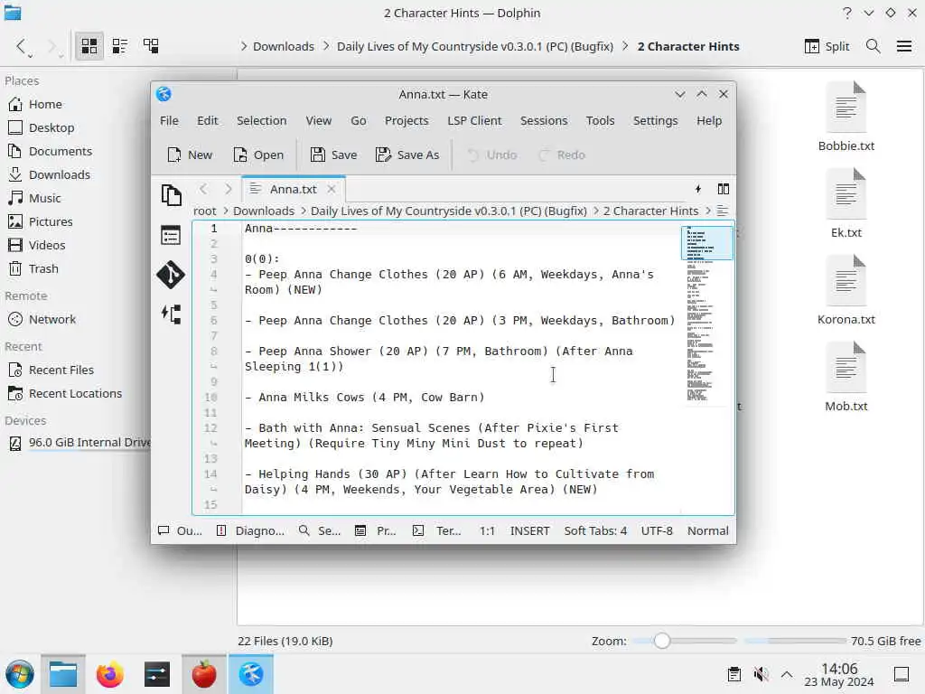This screenshot has height=694, width=925.
Task: Go to next tab arrow in Kate
Action: pos(229,189)
